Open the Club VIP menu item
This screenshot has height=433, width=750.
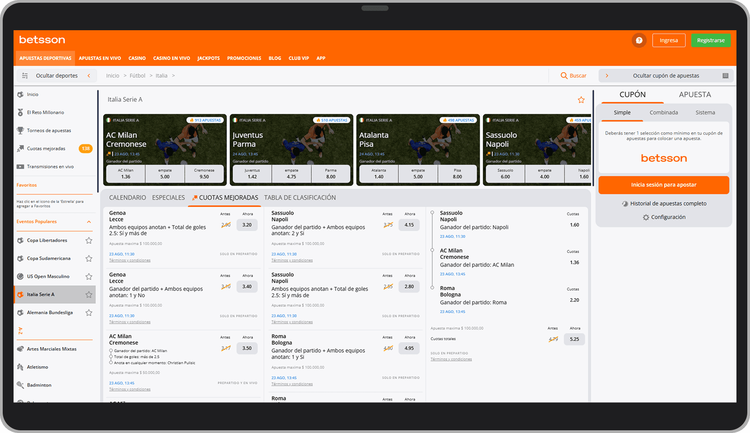(x=299, y=58)
